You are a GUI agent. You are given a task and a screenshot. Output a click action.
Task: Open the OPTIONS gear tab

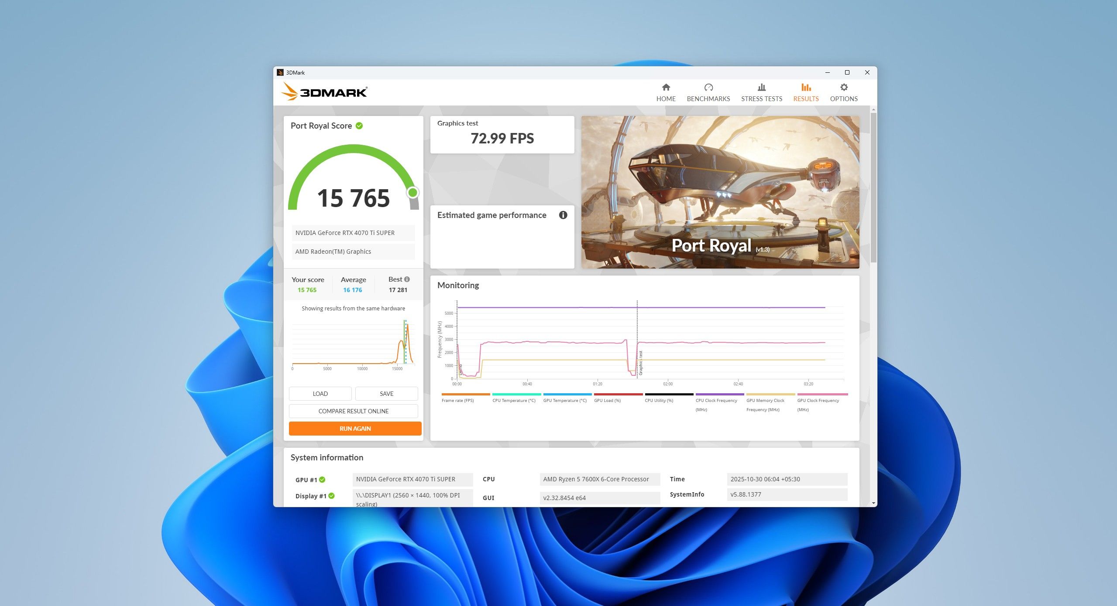pos(843,92)
